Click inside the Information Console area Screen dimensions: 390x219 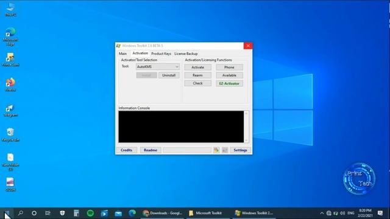click(181, 127)
